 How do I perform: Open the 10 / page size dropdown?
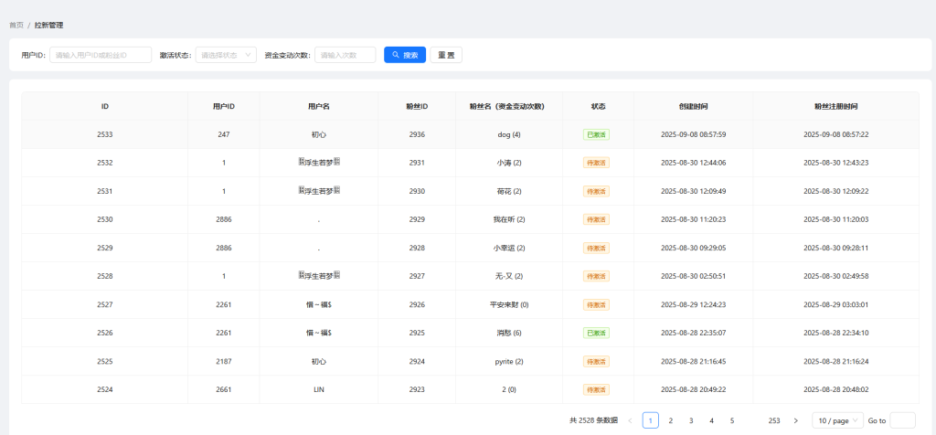(x=836, y=420)
